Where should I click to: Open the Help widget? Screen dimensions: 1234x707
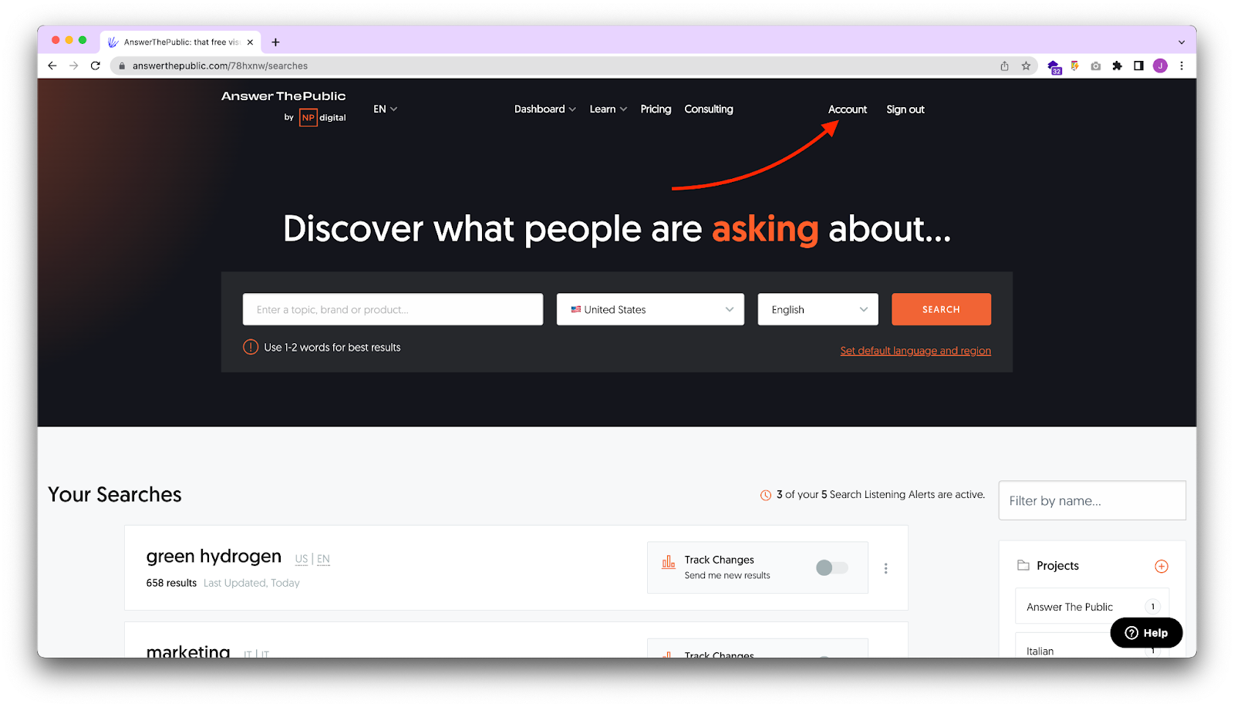1146,633
